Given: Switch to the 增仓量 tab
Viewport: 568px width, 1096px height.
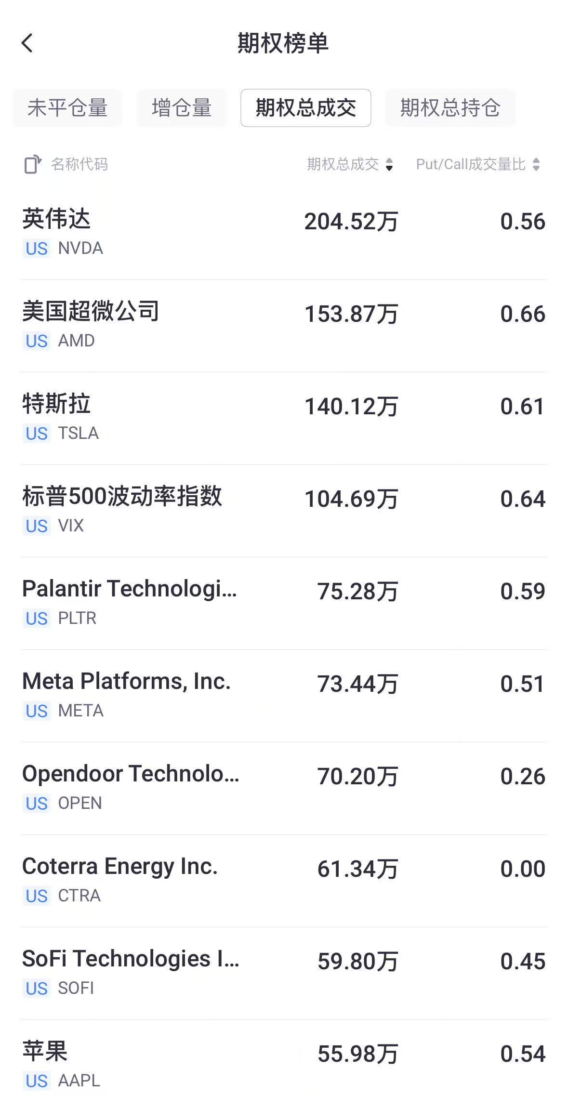Looking at the screenshot, I should click(182, 108).
